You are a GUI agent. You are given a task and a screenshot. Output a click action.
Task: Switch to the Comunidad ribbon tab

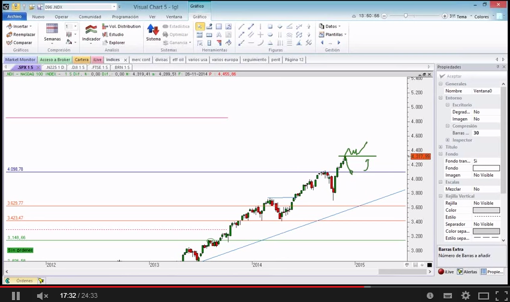(90, 17)
